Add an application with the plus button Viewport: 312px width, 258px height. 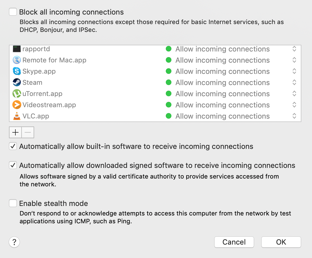pyautogui.click(x=15, y=132)
